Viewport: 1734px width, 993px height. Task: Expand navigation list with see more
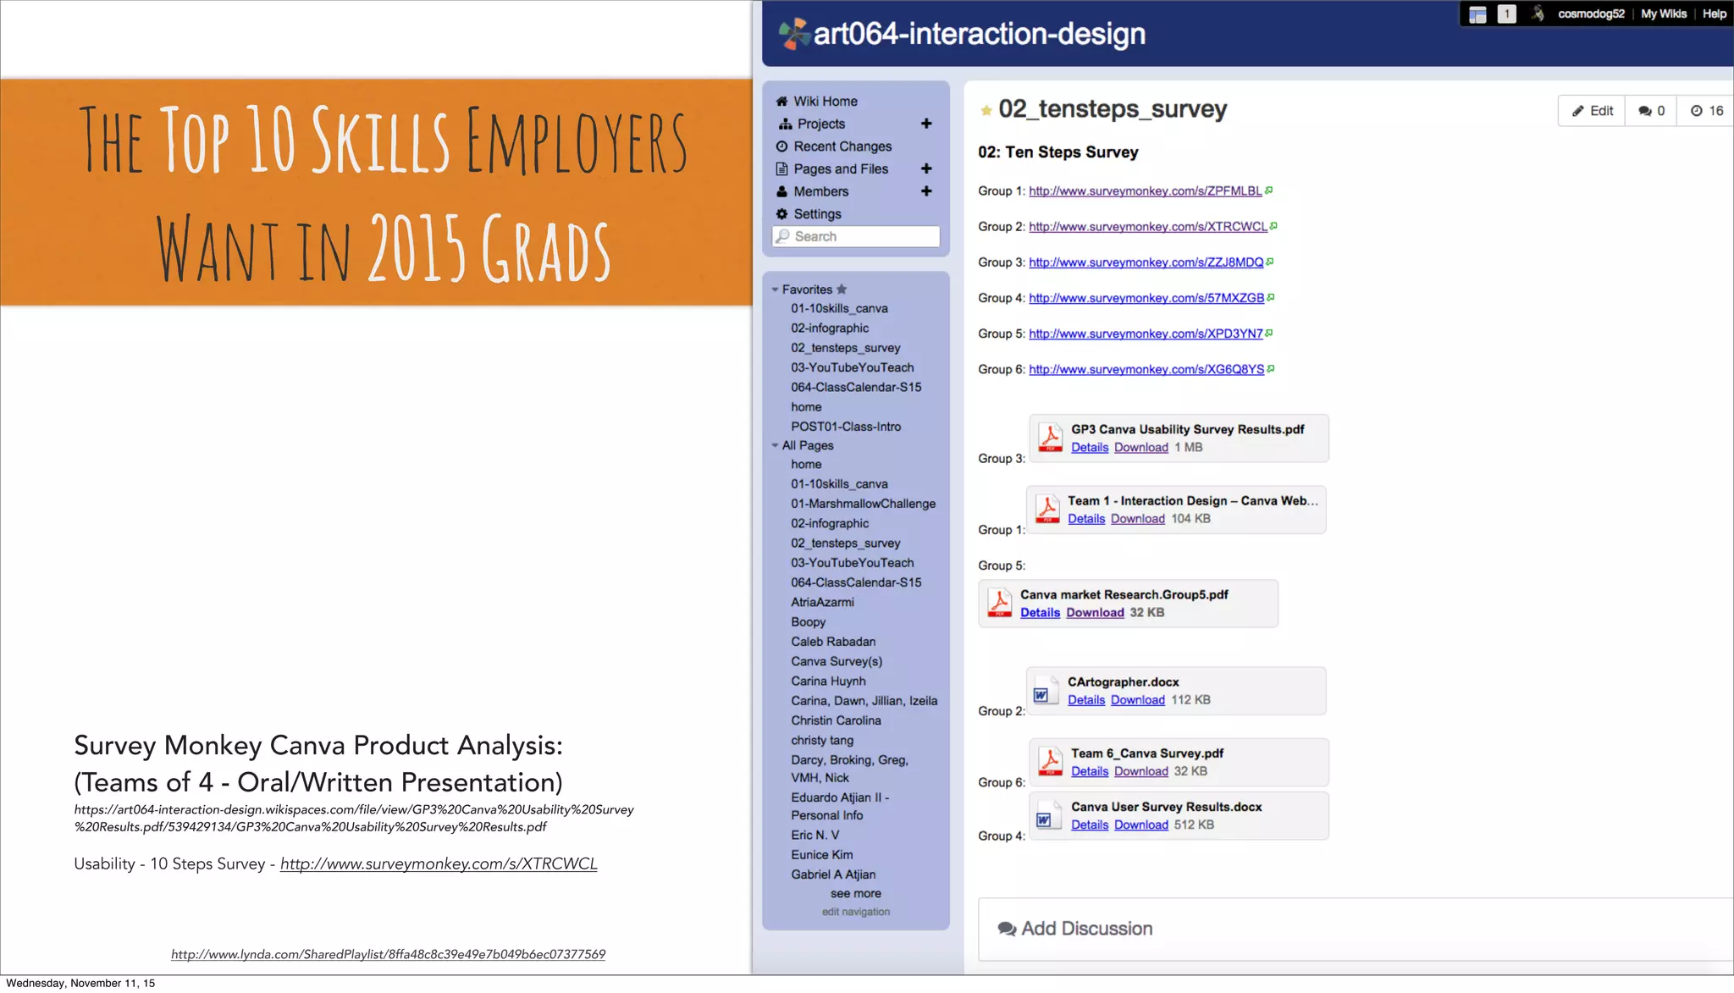point(855,893)
